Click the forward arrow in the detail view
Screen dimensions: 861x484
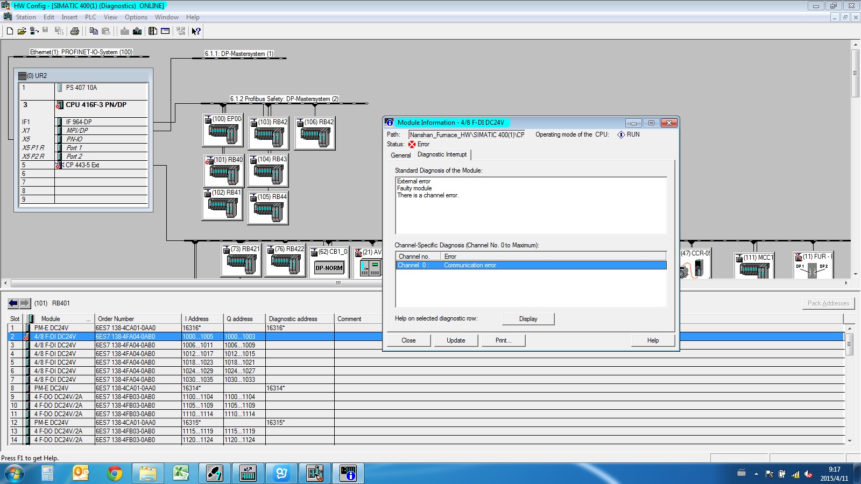click(24, 303)
